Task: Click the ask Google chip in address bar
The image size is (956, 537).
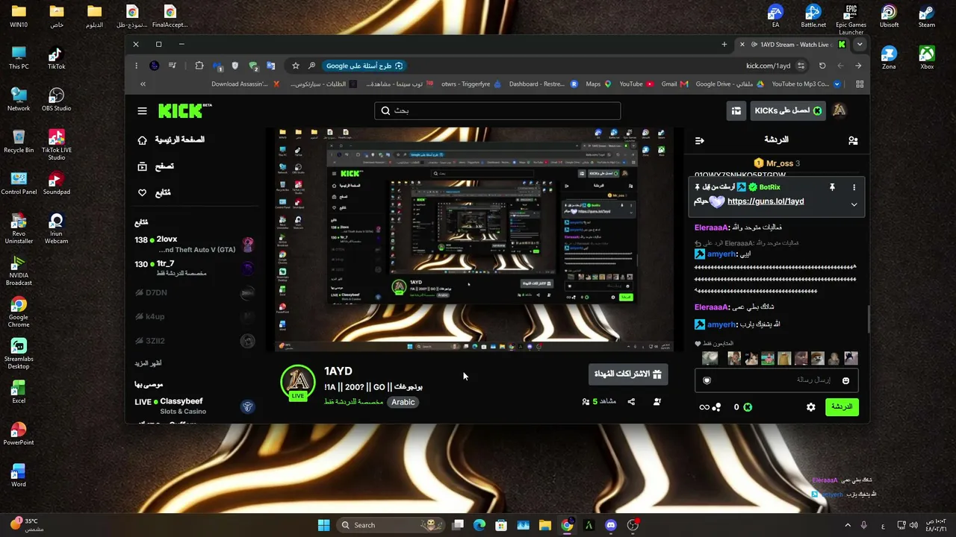Action: 364,66
